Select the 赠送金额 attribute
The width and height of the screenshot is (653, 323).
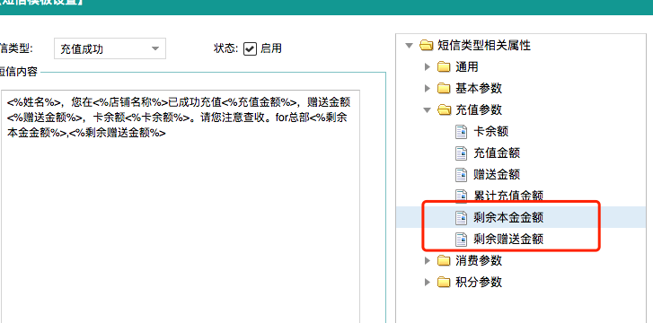click(x=497, y=175)
